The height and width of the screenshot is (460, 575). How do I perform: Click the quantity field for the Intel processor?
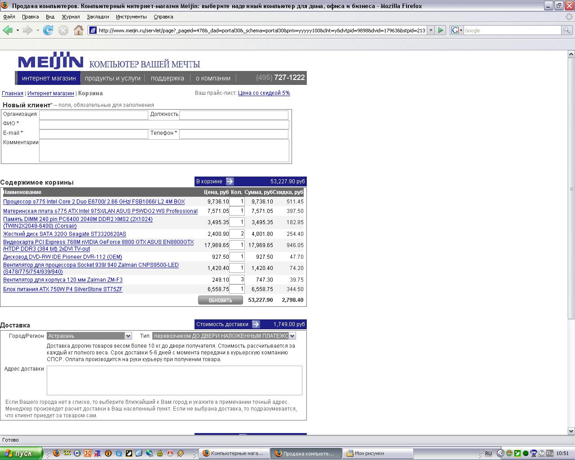(237, 202)
